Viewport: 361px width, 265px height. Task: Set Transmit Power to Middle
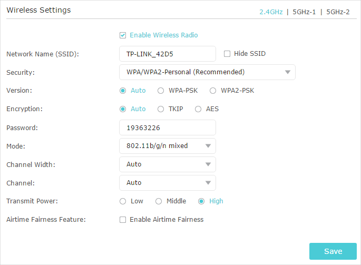(159, 201)
